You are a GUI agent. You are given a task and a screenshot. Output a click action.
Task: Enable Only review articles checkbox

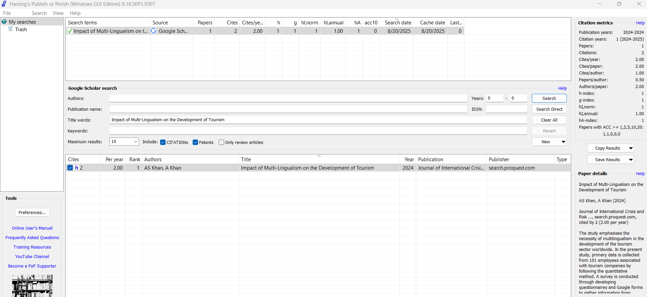click(x=221, y=142)
